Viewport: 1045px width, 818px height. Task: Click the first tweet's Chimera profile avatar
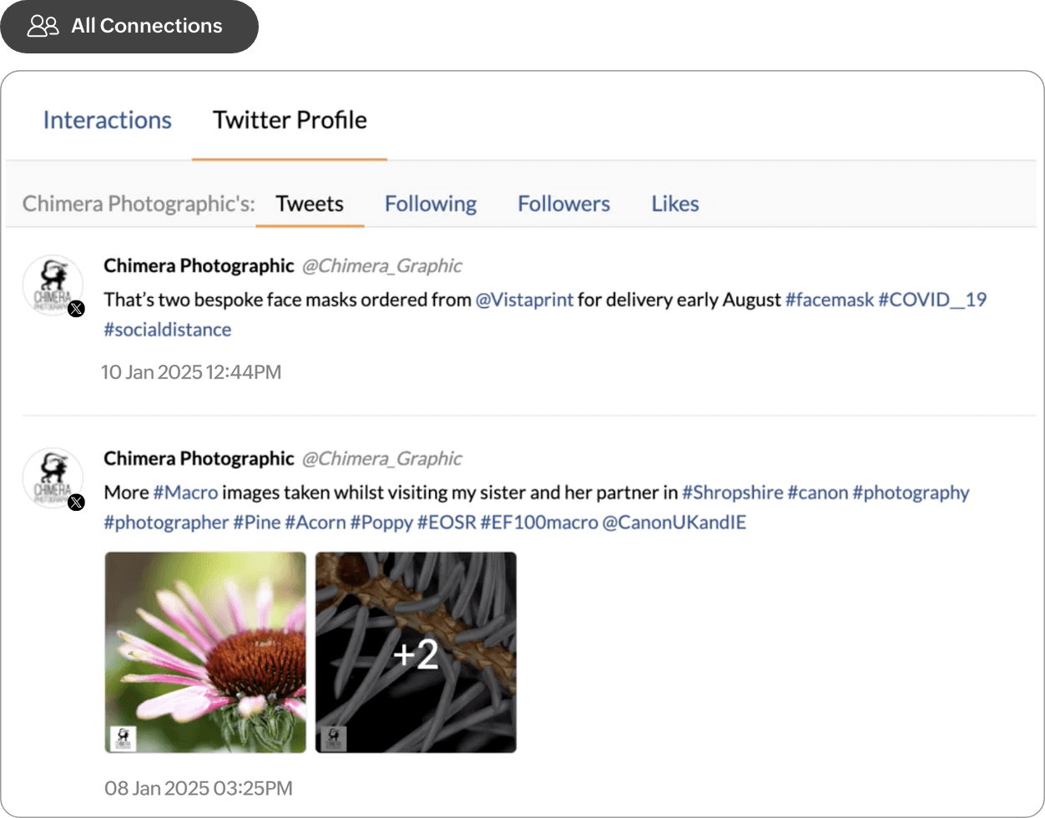tap(52, 285)
